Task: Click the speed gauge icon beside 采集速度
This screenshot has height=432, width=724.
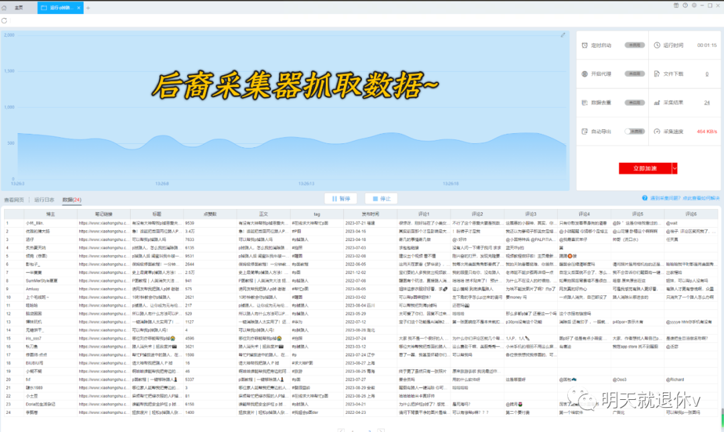Action: [657, 131]
